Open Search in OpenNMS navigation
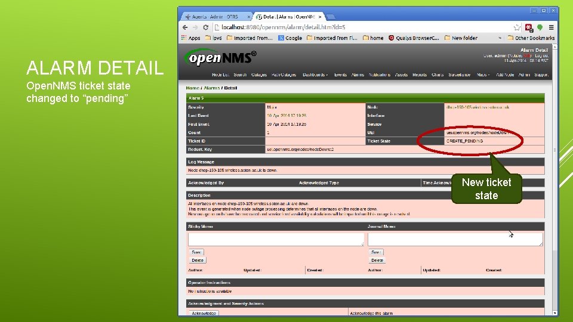This screenshot has width=573, height=322. coord(240,75)
